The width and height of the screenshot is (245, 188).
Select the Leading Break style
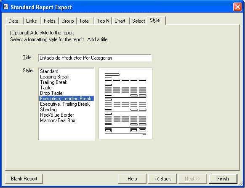tap(54, 77)
